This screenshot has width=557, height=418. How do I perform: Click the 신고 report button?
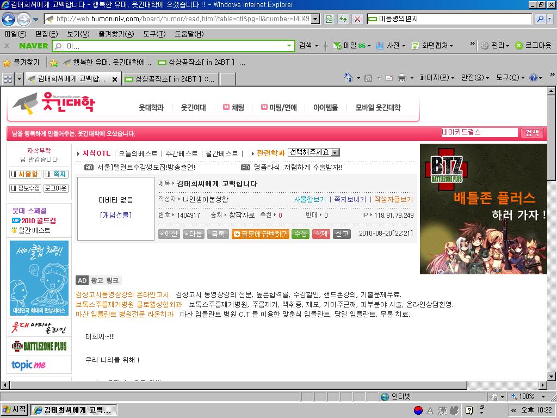pyautogui.click(x=342, y=234)
